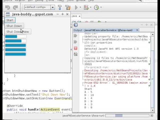Click the config combo box arrow button
160x120 pixels.
(x=53, y=7)
